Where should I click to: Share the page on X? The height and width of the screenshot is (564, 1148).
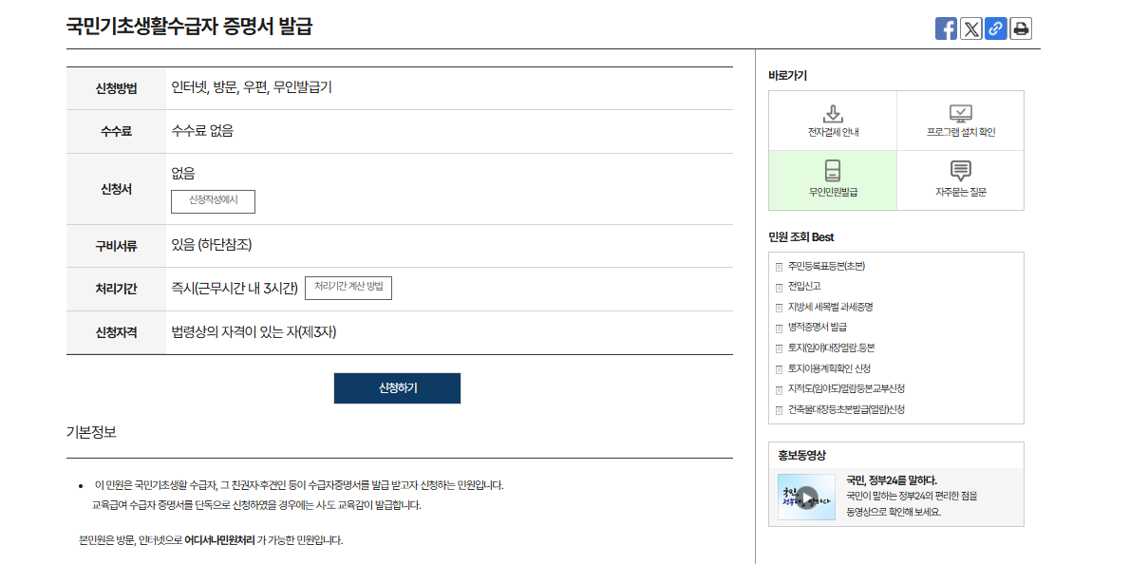coord(970,28)
